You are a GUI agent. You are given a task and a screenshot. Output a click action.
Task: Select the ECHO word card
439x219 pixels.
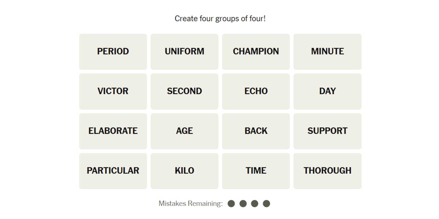point(256,91)
